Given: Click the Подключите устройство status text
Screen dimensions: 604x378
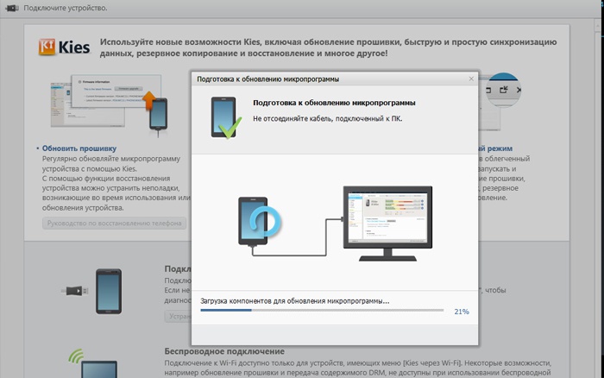Looking at the screenshot, I should point(66,8).
